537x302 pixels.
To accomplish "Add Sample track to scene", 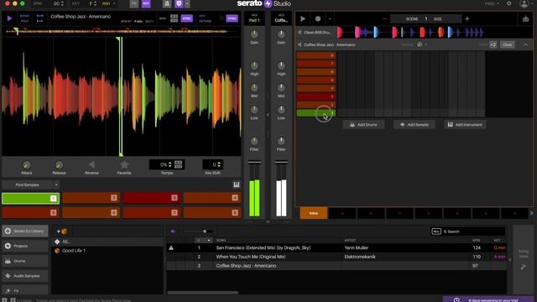I will click(x=414, y=125).
